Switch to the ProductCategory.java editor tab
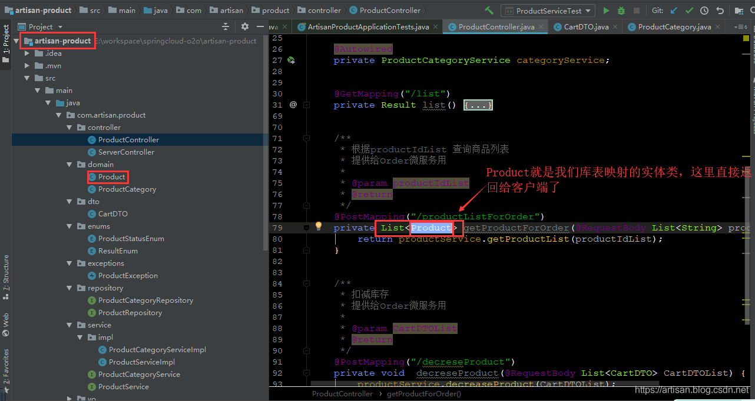 click(674, 26)
